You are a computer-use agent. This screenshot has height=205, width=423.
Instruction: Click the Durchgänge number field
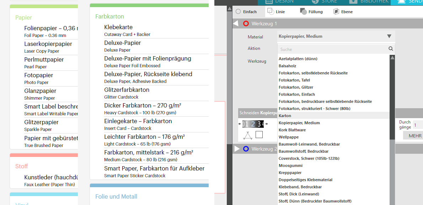coord(418,125)
